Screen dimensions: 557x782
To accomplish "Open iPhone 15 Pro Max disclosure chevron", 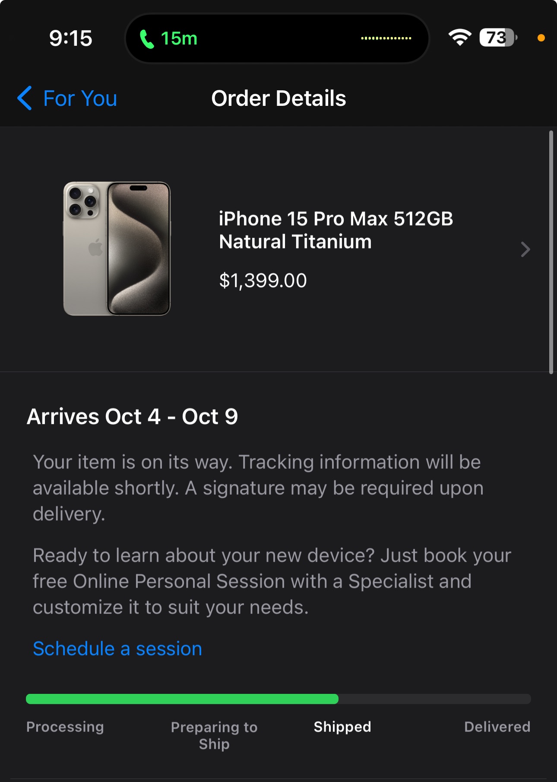I will pyautogui.click(x=525, y=249).
